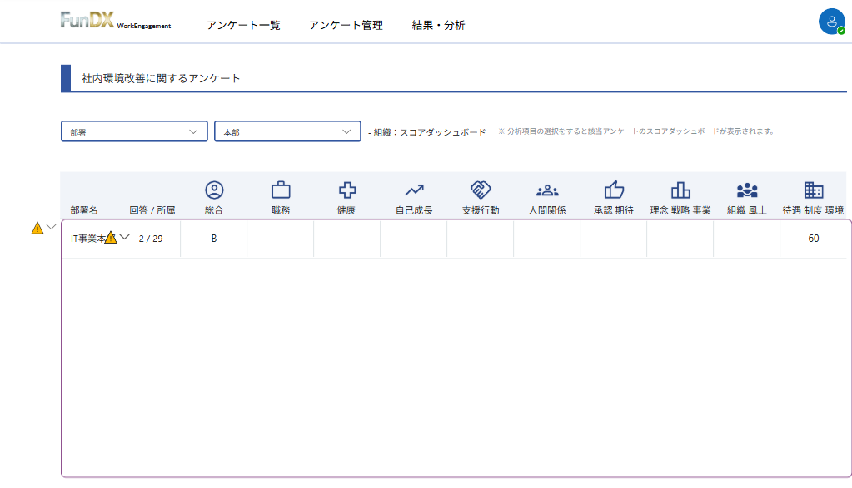This screenshot has height=488, width=852.
Task: Click the 職務 briefcase icon
Action: pyautogui.click(x=281, y=190)
